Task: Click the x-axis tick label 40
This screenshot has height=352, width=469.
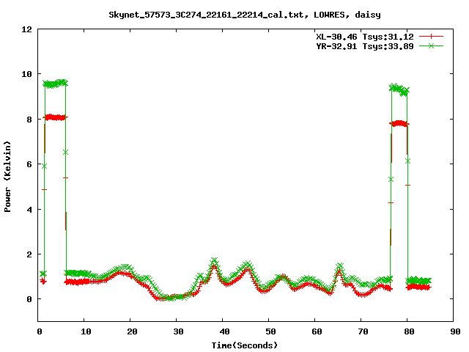Action: point(224,331)
